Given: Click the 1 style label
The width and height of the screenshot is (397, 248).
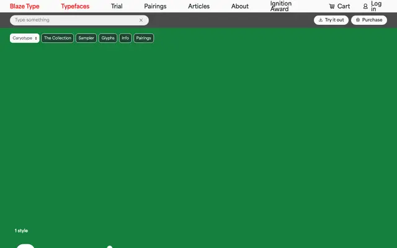Looking at the screenshot, I should [x=21, y=231].
